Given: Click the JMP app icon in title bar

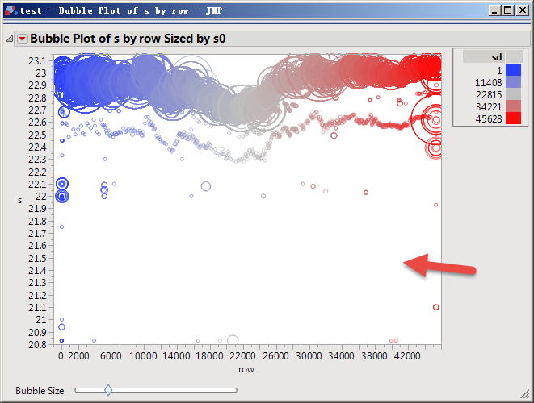Looking at the screenshot, I should coord(11,10).
